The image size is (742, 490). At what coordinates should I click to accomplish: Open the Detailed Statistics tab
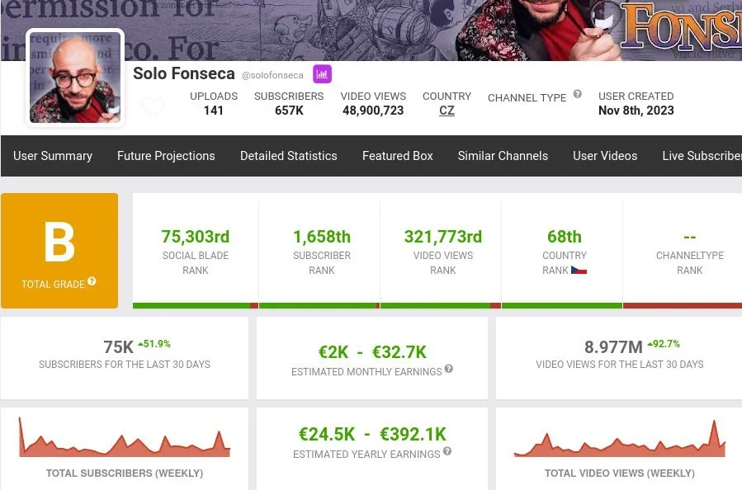pos(288,156)
